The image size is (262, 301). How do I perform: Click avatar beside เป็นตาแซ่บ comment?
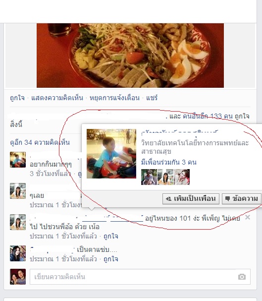tap(18, 253)
